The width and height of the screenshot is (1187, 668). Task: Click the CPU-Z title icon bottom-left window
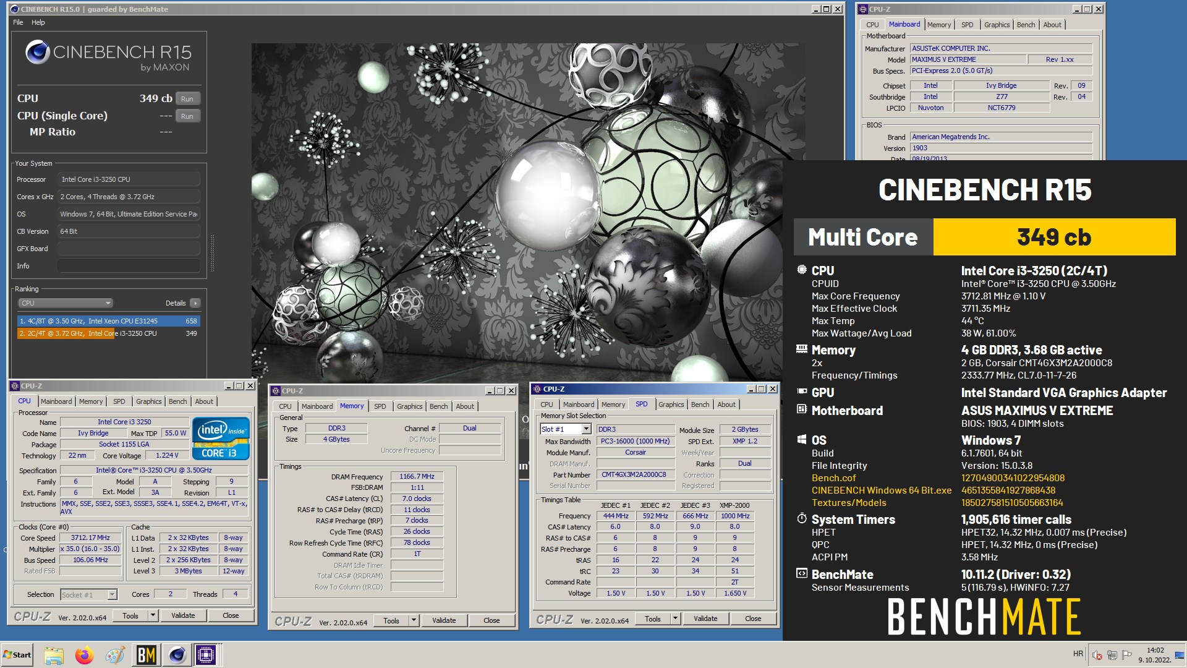pos(15,386)
